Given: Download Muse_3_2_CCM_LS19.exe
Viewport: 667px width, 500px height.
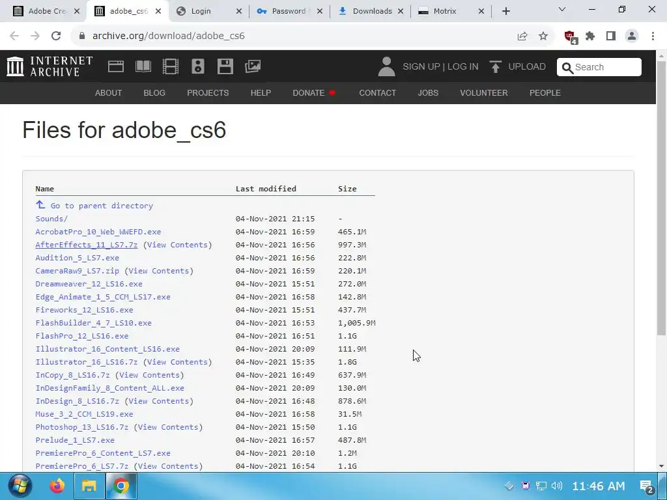Looking at the screenshot, I should click(84, 414).
